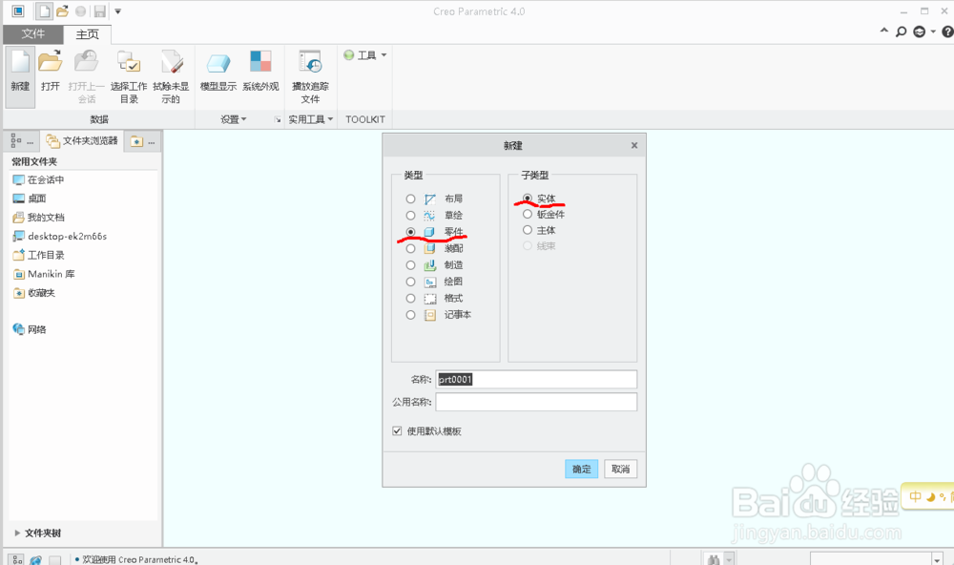Select the 布局 layout type radio button
The image size is (954, 565).
(x=410, y=199)
